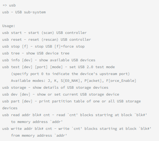Click the 'usb tree' device tree line
The height and width of the screenshot is (141, 159).
[x=36, y=53]
